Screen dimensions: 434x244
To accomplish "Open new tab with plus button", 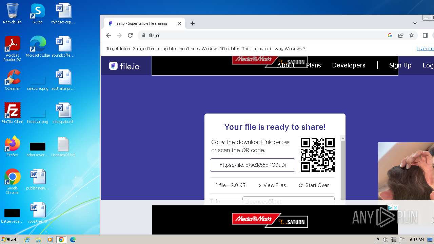I will (x=193, y=23).
